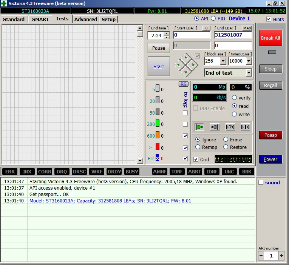Click the Victoria green cross title icon
The width and height of the screenshot is (289, 265).
(x=4, y=3)
